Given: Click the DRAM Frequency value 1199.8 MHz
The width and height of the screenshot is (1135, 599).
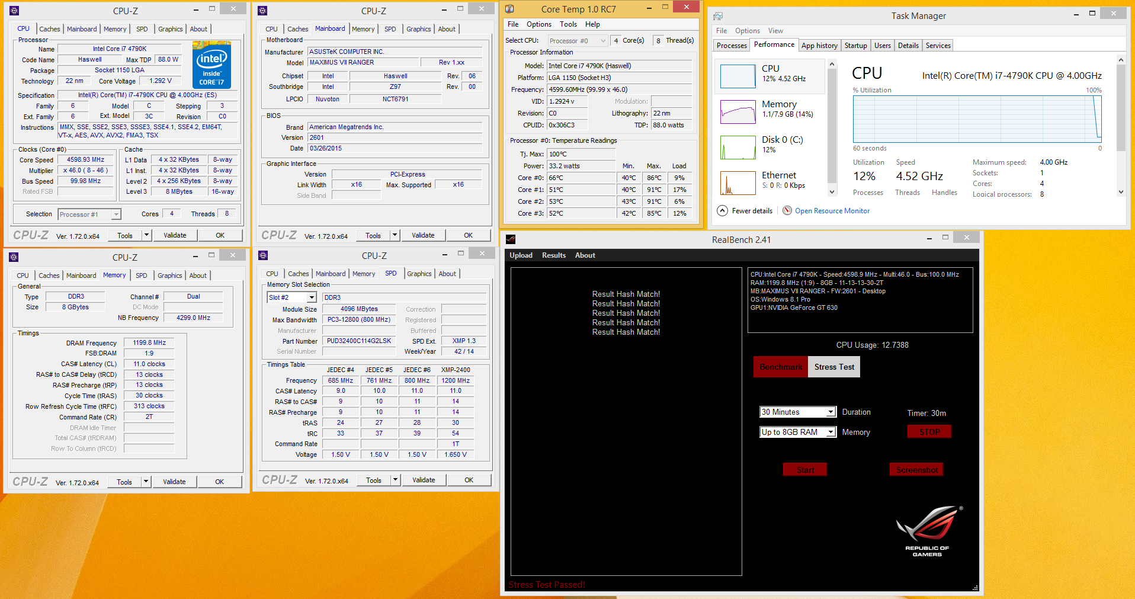Looking at the screenshot, I should (149, 343).
